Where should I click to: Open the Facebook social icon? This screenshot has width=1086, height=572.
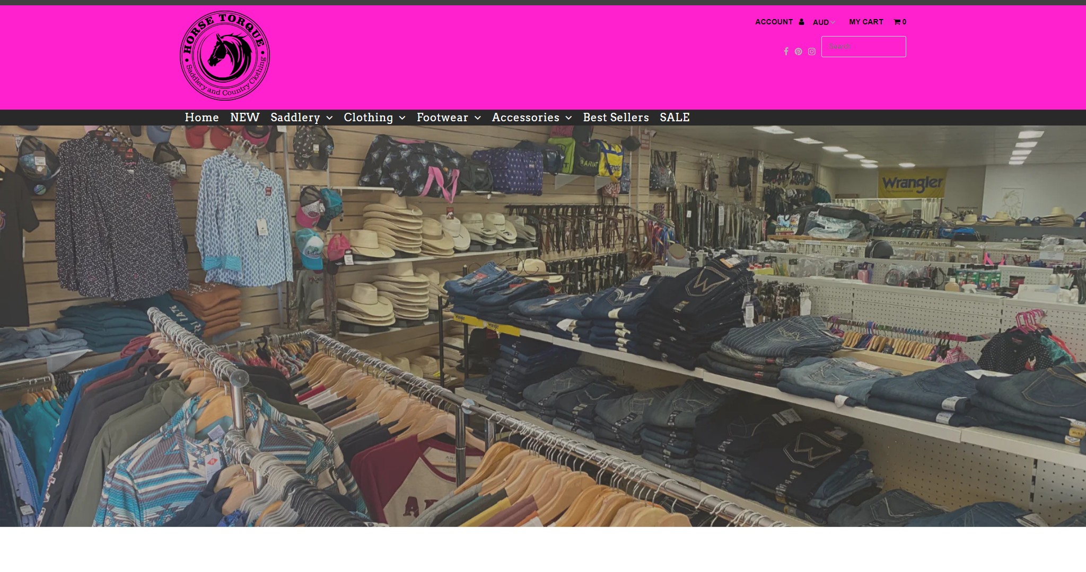tap(787, 51)
